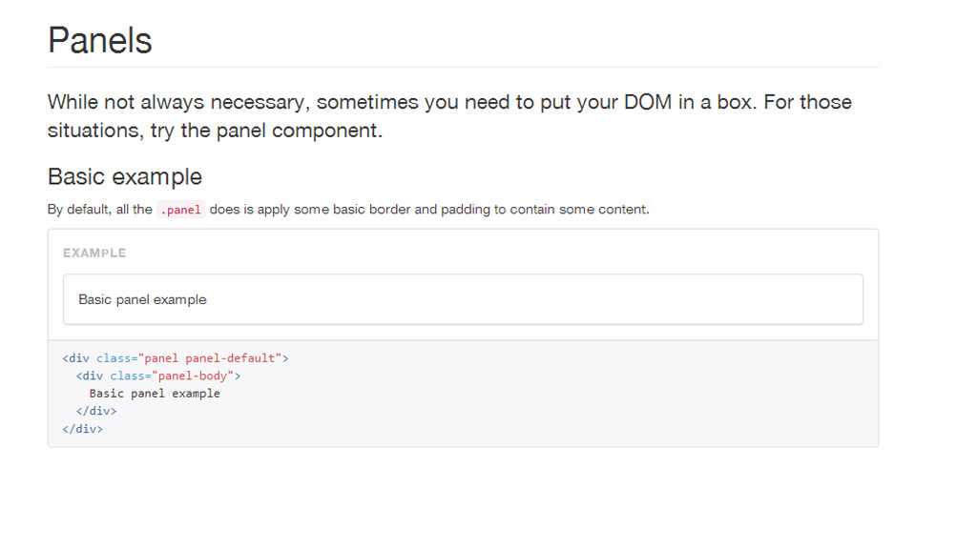The image size is (977, 549).
Task: Click the panel-body div code line
Action: (158, 376)
